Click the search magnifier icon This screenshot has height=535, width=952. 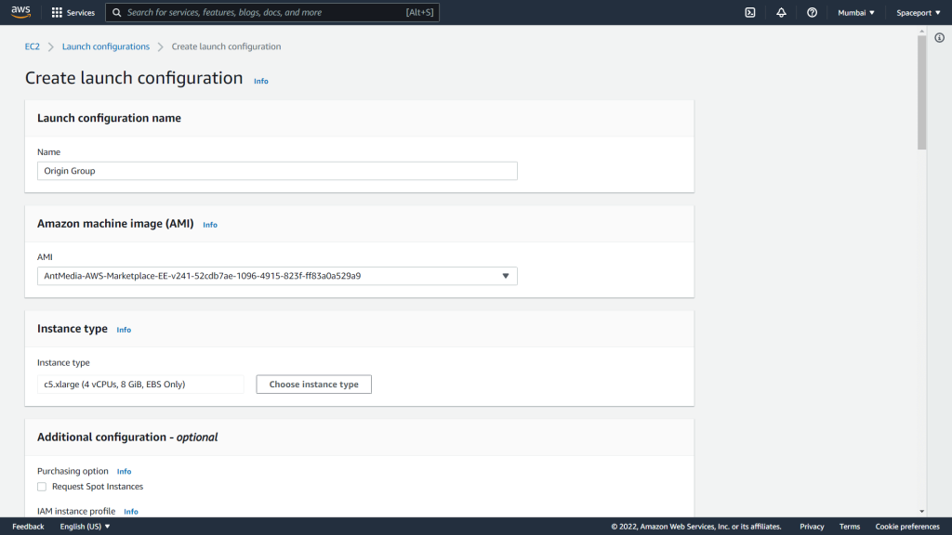tap(116, 12)
